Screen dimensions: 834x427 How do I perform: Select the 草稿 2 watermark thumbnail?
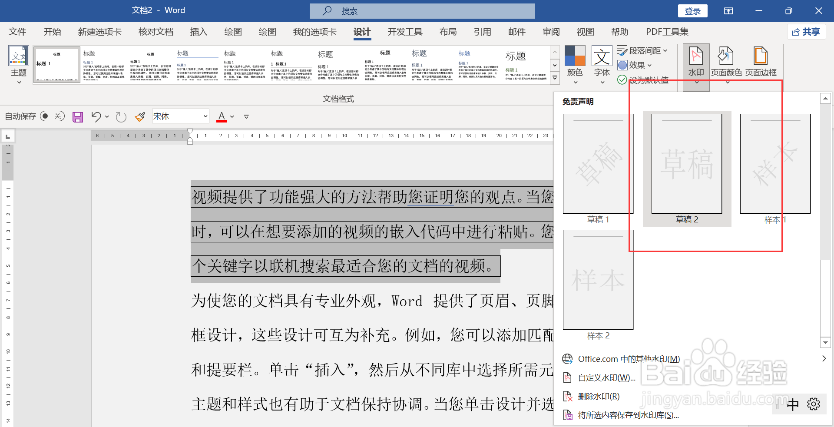[687, 164]
